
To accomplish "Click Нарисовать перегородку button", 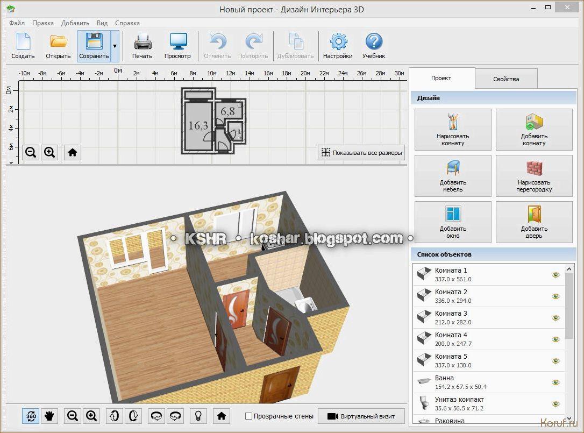I will coord(534,176).
